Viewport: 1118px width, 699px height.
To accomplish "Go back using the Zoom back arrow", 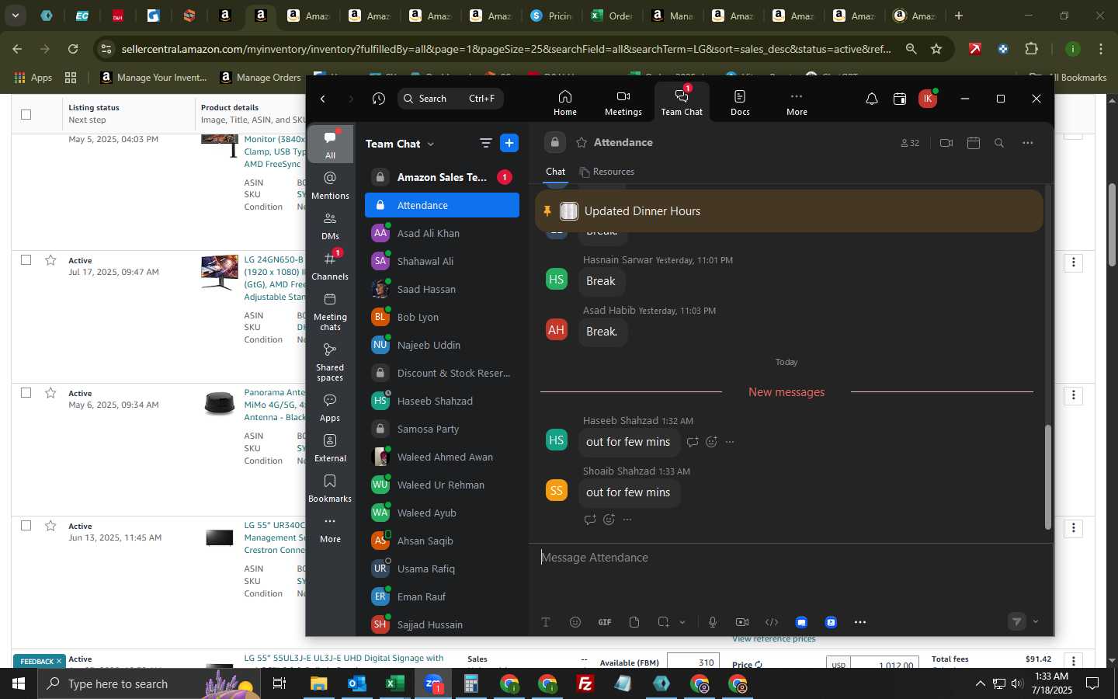I will (x=323, y=99).
